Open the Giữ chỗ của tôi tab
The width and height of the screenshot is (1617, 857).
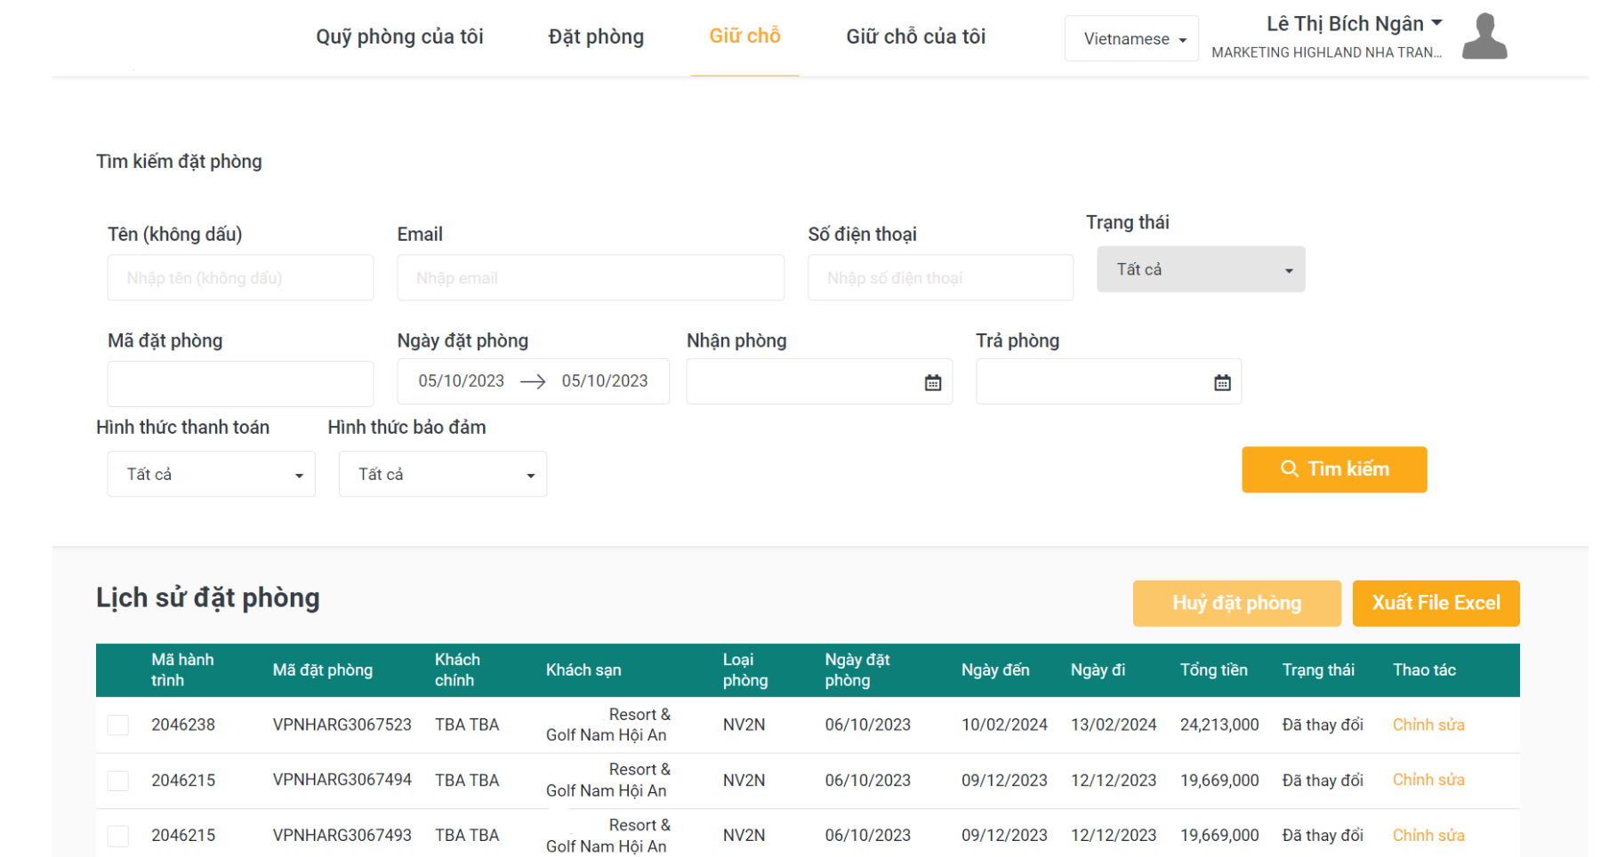point(915,37)
